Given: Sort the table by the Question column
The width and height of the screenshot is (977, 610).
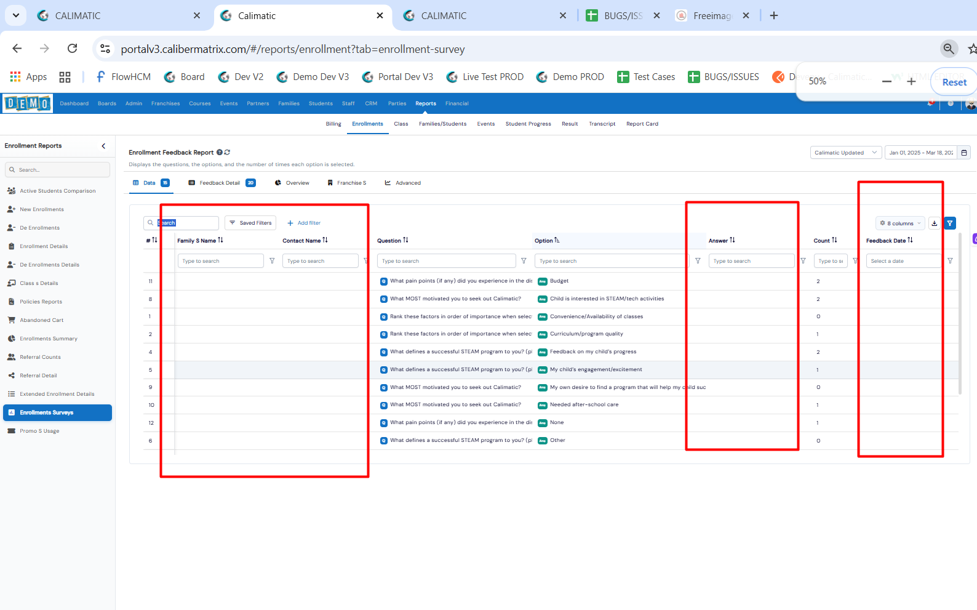Looking at the screenshot, I should click(405, 241).
